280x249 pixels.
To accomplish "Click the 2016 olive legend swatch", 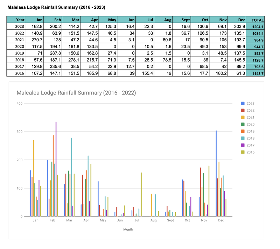I will click(x=243, y=152).
